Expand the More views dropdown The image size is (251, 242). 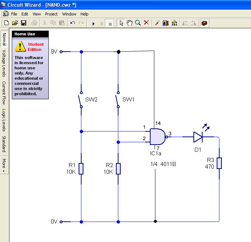4,165
